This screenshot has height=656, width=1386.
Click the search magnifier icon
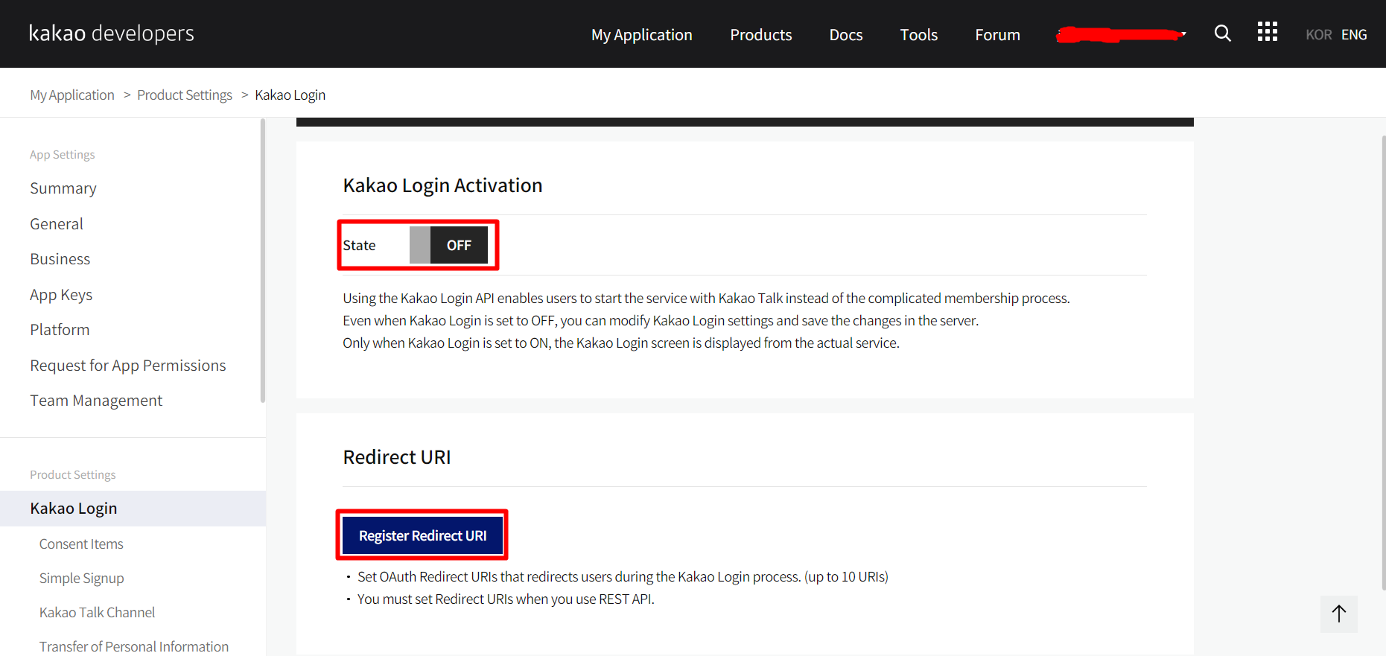click(x=1222, y=34)
